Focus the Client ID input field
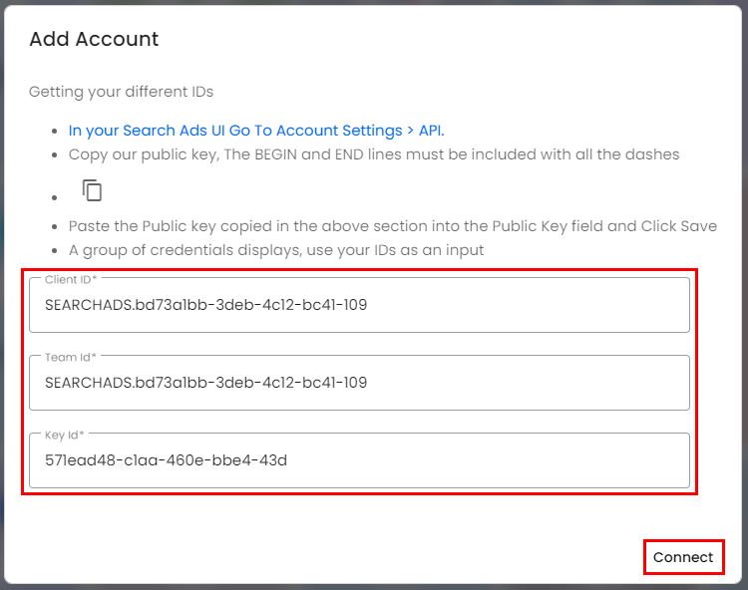The height and width of the screenshot is (590, 748). point(359,305)
